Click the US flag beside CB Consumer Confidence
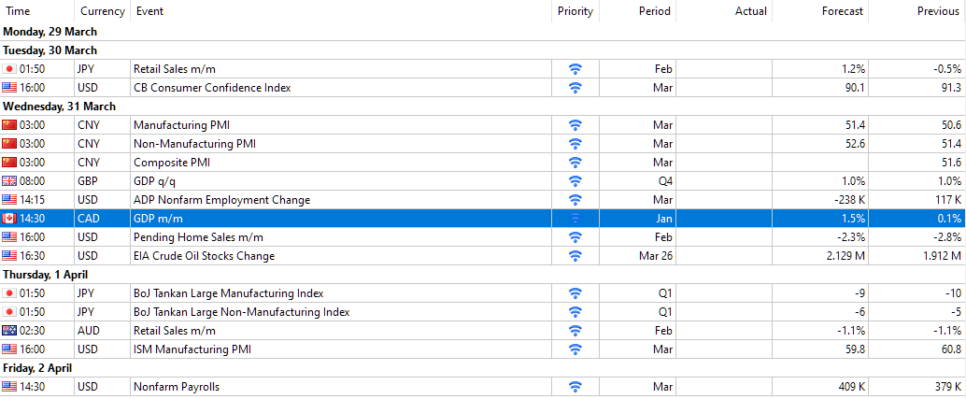 click(9, 88)
